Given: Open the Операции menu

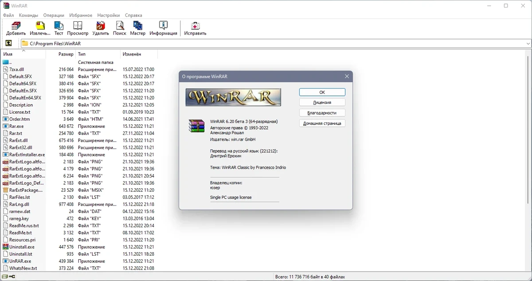Looking at the screenshot, I should click(x=54, y=15).
